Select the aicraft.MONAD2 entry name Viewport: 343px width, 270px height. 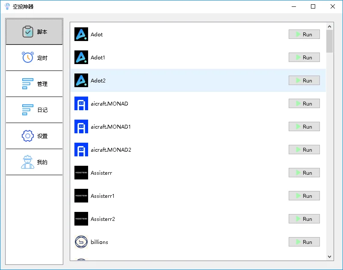(x=111, y=150)
